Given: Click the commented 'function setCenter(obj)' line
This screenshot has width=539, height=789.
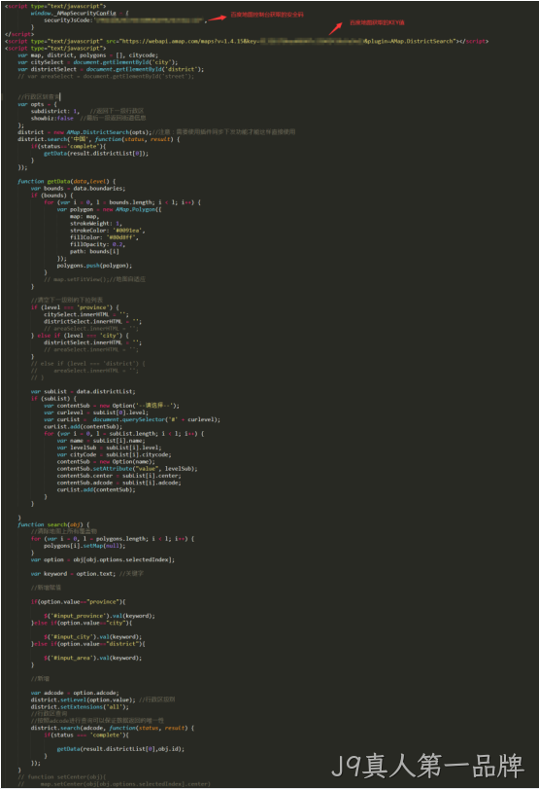Looking at the screenshot, I should [62, 777].
